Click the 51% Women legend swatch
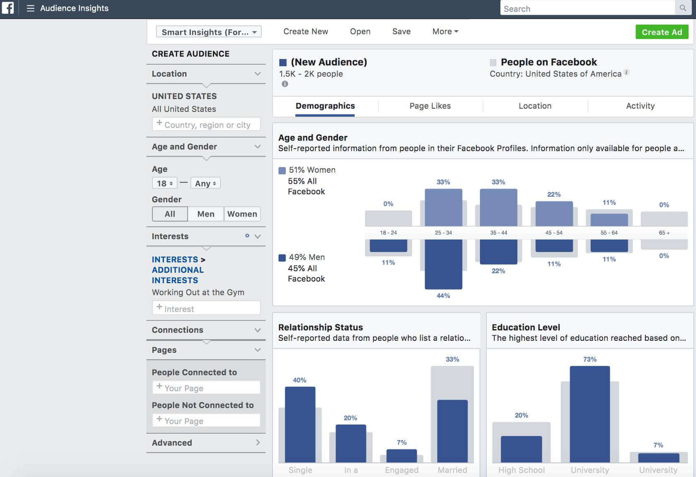 [x=282, y=171]
